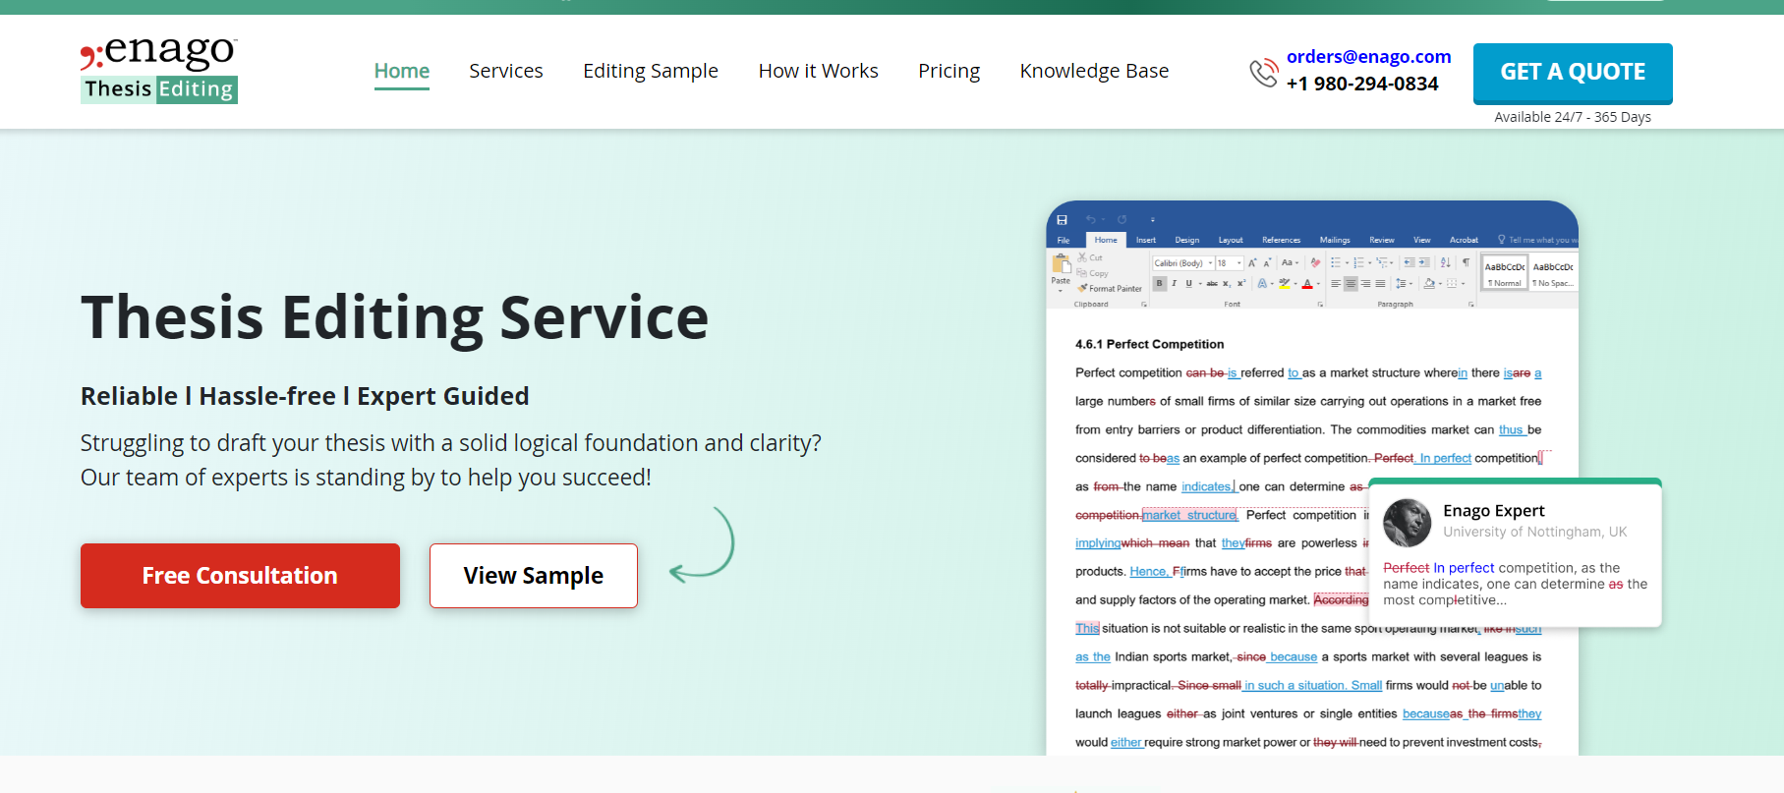Open the font size 18 dropdown
Image resolution: width=1784 pixels, height=793 pixels.
1239,262
